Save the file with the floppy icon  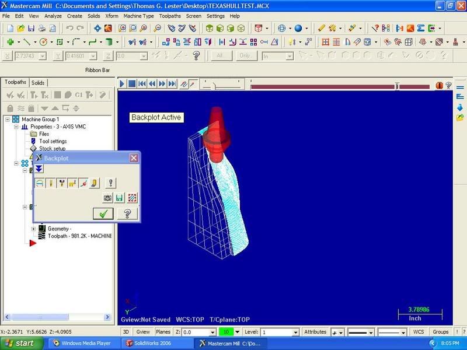31,28
